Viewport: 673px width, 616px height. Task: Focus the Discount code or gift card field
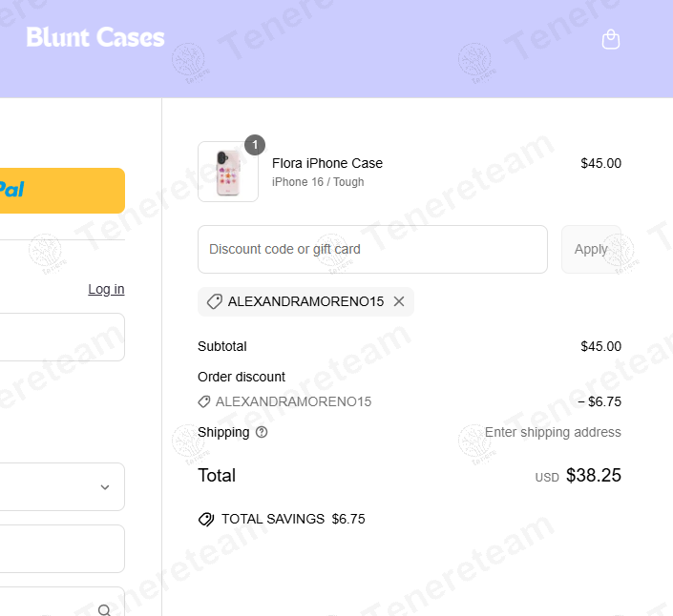coord(372,250)
